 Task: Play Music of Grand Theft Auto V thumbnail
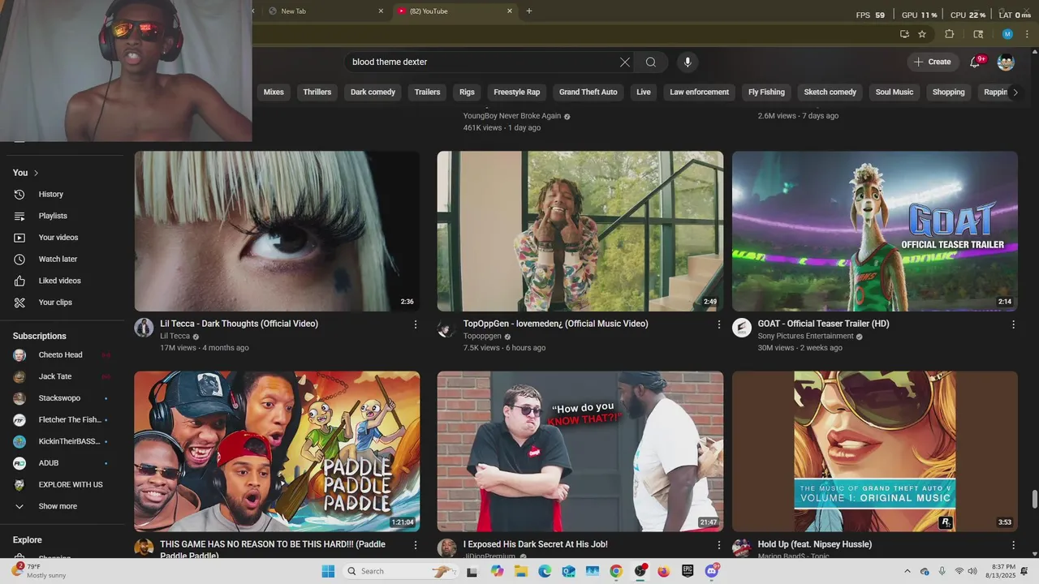pos(875,452)
